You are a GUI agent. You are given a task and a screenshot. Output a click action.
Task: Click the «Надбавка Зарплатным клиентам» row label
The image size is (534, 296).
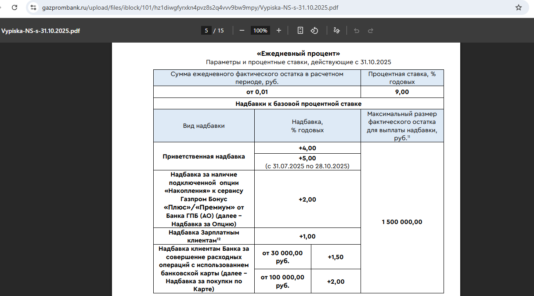204,236
